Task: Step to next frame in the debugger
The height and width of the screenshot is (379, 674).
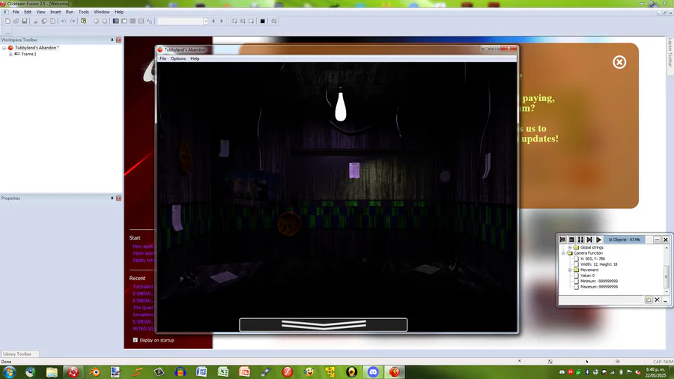Action: click(x=590, y=240)
